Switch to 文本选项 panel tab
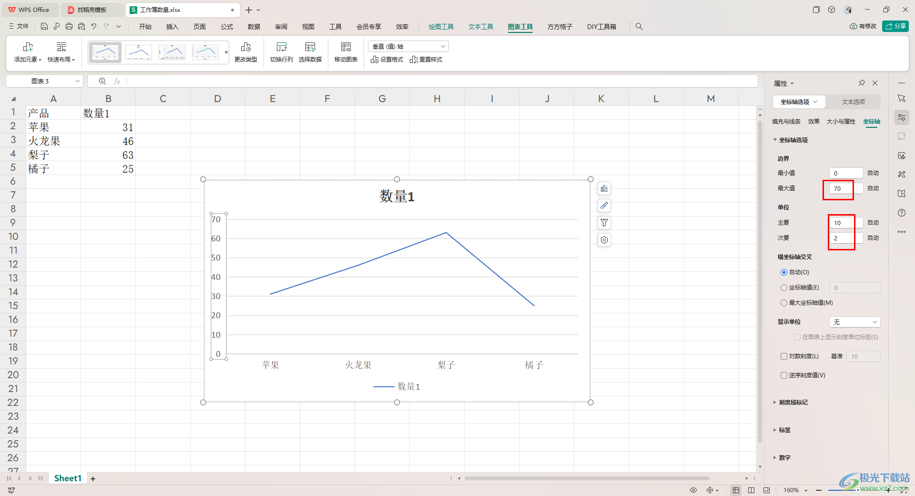The height and width of the screenshot is (496, 915). (853, 102)
